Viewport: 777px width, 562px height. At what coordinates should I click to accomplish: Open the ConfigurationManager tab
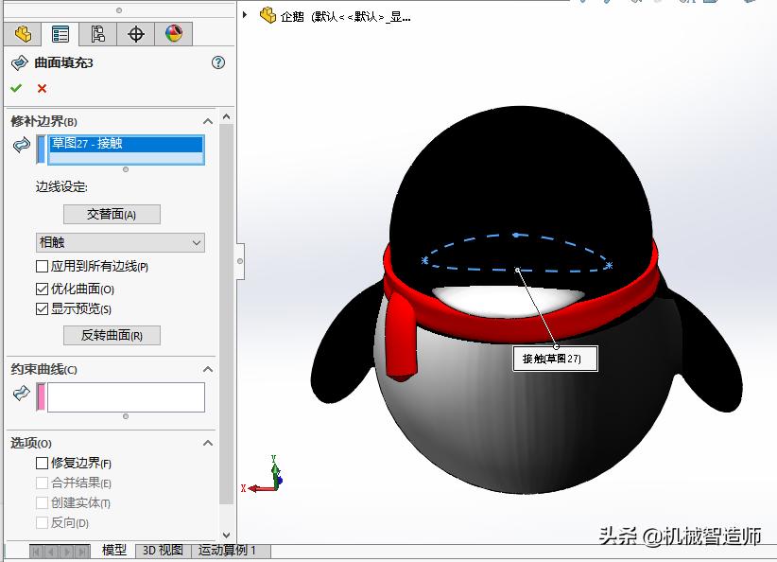pos(97,34)
